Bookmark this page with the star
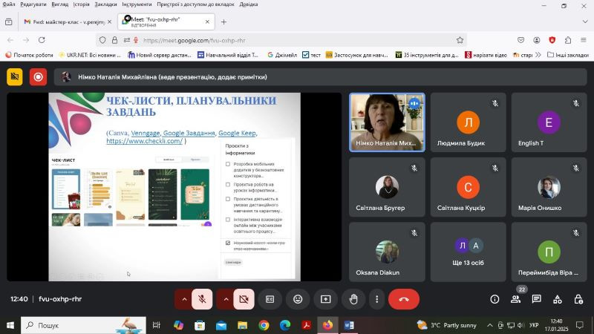Screen dimensions: 594x334 tap(460, 40)
